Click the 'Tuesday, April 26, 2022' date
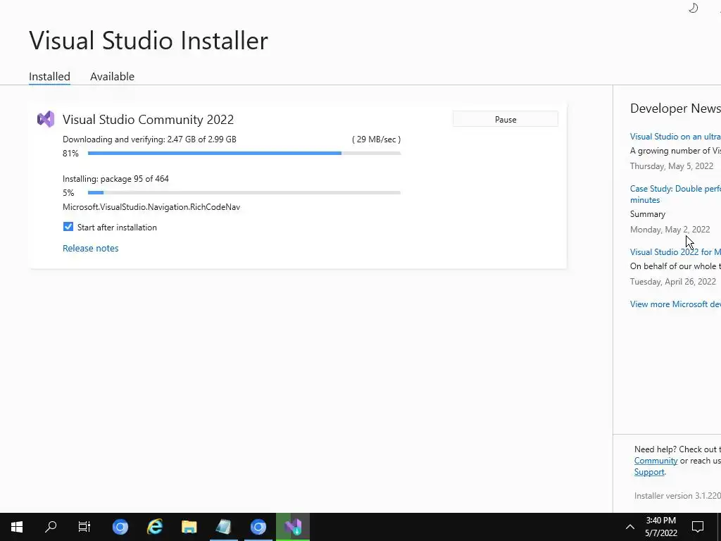The height and width of the screenshot is (541, 721). coord(672,281)
